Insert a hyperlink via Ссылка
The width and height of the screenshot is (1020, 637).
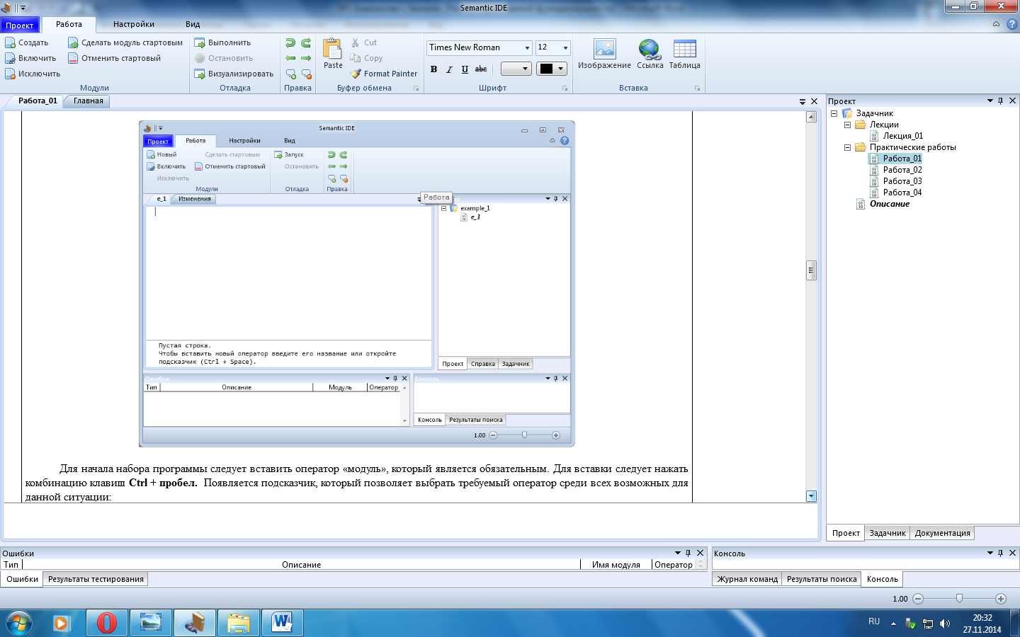click(650, 54)
